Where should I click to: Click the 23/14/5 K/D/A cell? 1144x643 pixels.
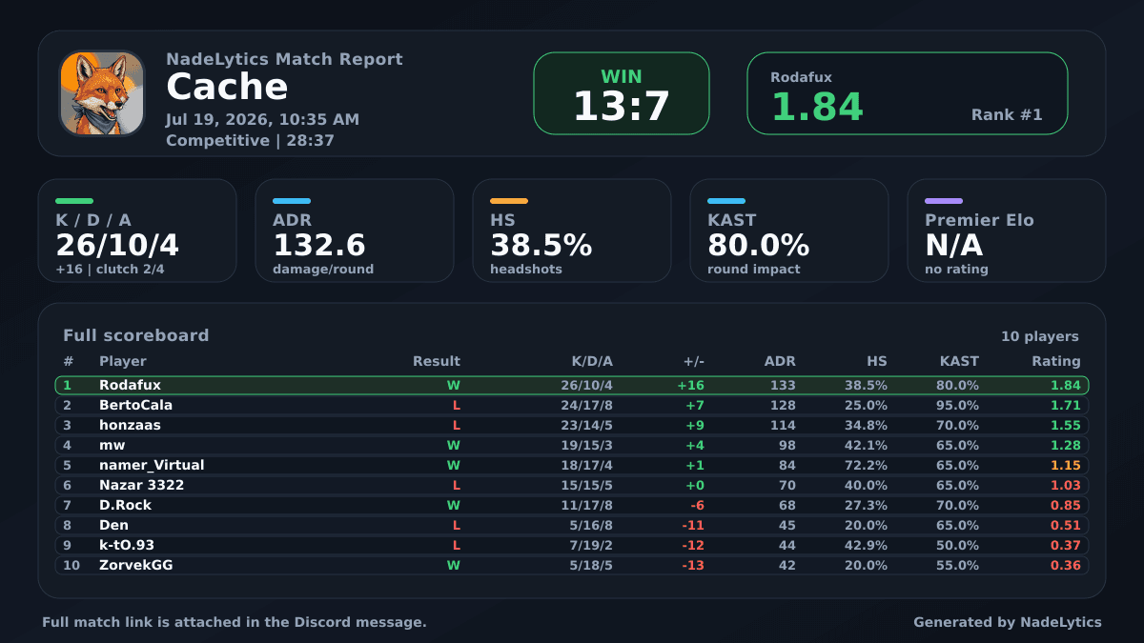[587, 426]
